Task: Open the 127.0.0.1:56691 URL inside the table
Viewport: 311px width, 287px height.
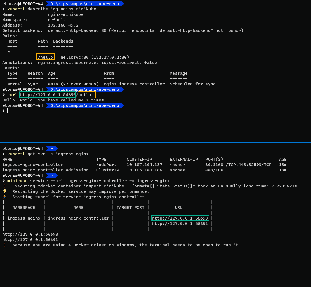Action: pos(180,224)
